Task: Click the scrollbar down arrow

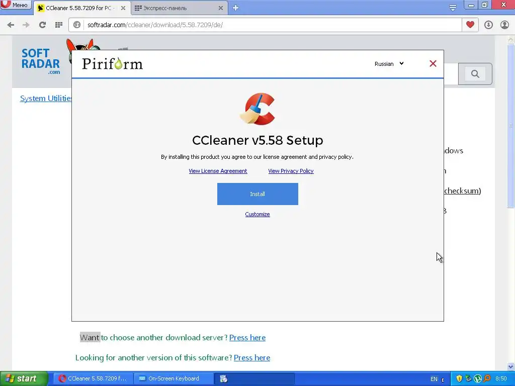Action: [x=510, y=366]
